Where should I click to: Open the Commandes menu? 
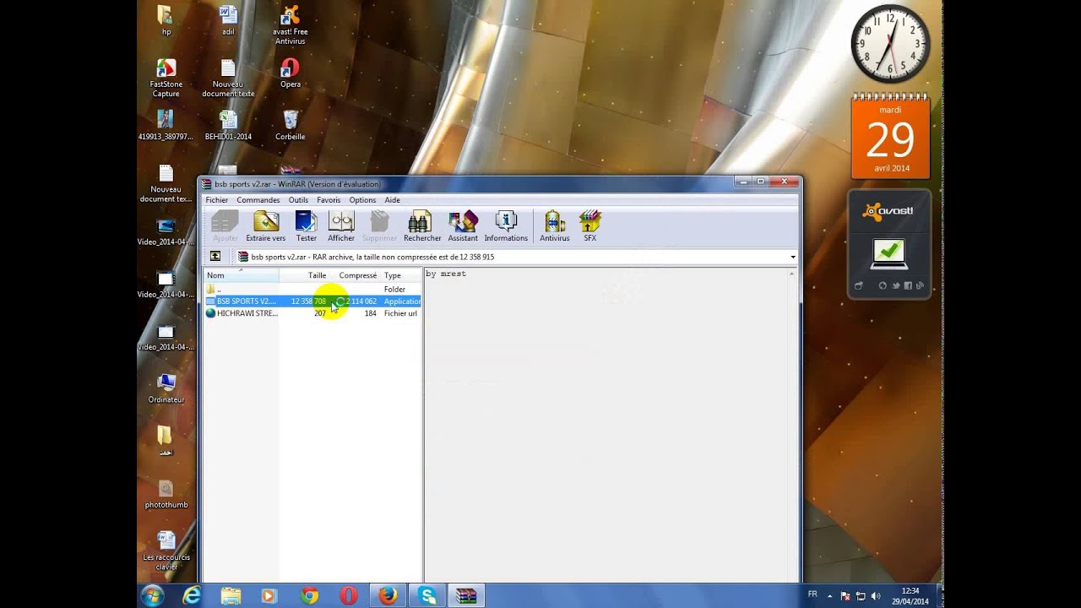coord(258,200)
